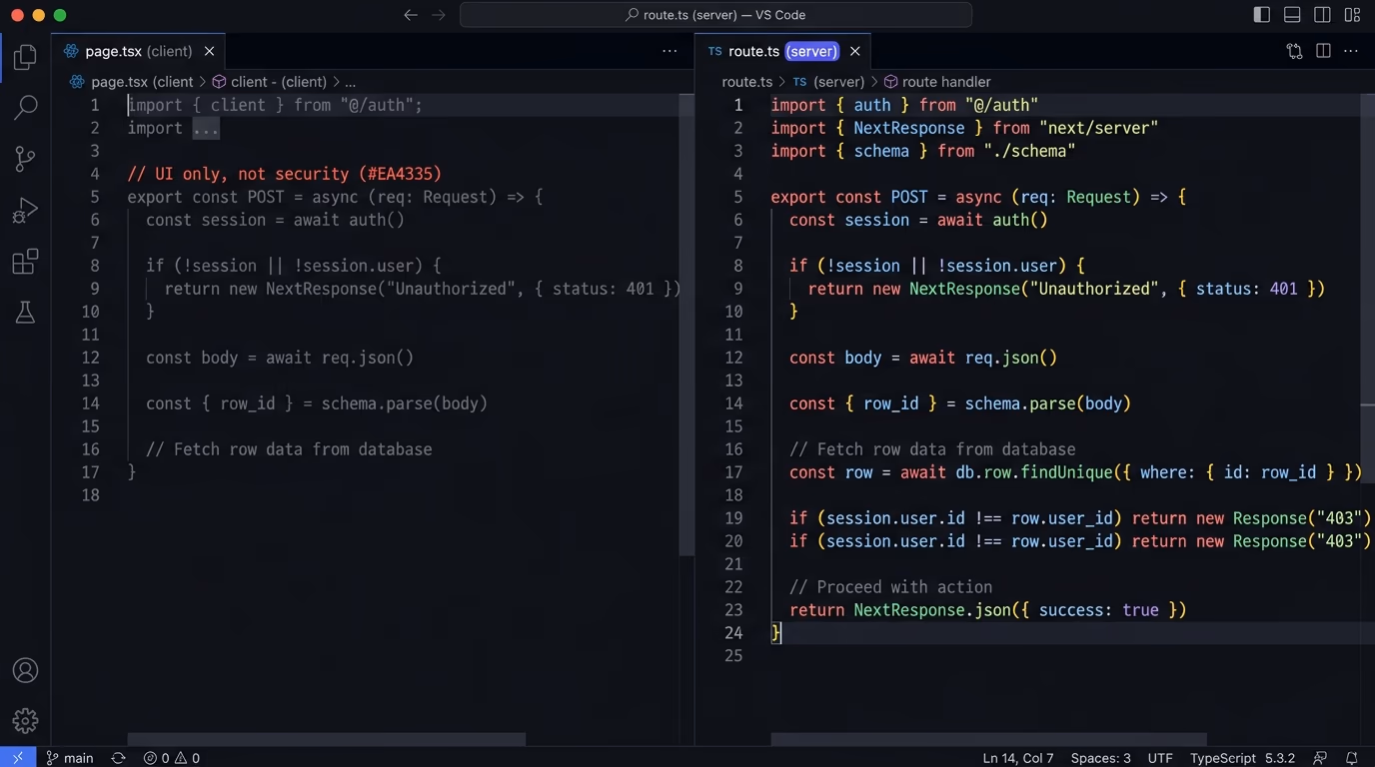
Task: Go back with the left arrow
Action: coord(411,15)
